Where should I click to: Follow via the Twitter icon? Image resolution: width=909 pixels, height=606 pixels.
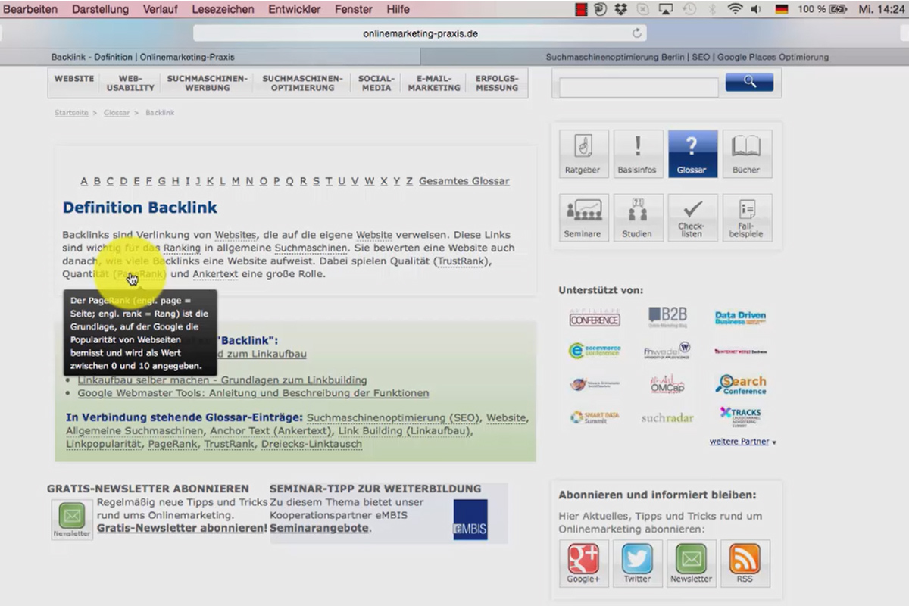[x=637, y=564]
